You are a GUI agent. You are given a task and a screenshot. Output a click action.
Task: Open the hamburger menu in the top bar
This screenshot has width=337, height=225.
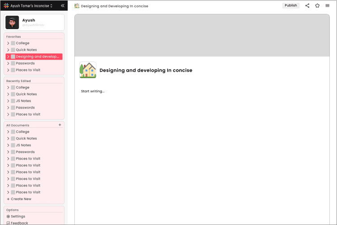[x=327, y=5]
